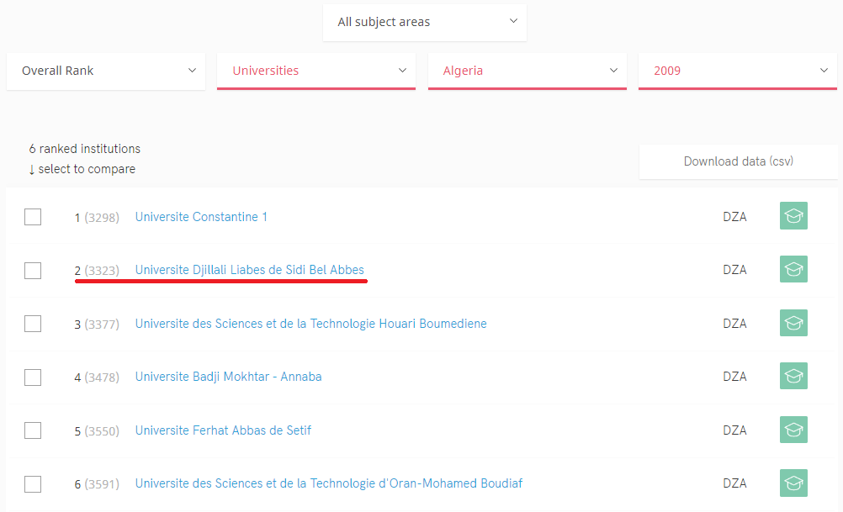Screen dimensions: 843x512
Task: Select checkbox for Houari Boumediene university
Action: pyautogui.click(x=33, y=324)
